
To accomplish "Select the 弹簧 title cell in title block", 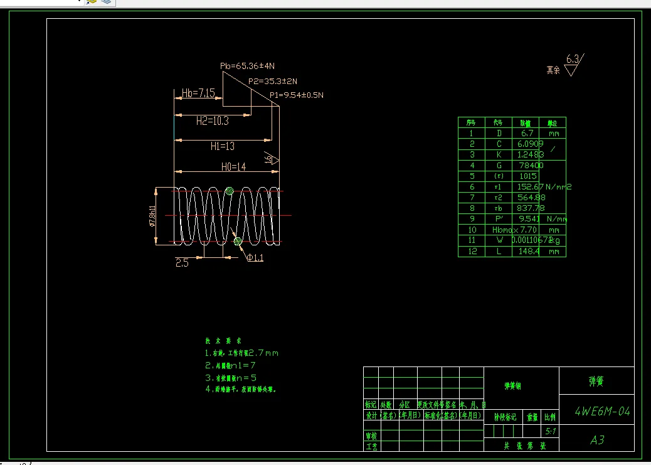I will click(x=596, y=381).
